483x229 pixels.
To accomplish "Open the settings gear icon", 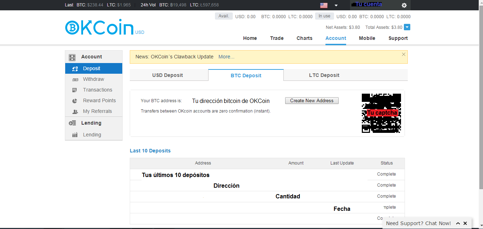I will click(404, 5).
